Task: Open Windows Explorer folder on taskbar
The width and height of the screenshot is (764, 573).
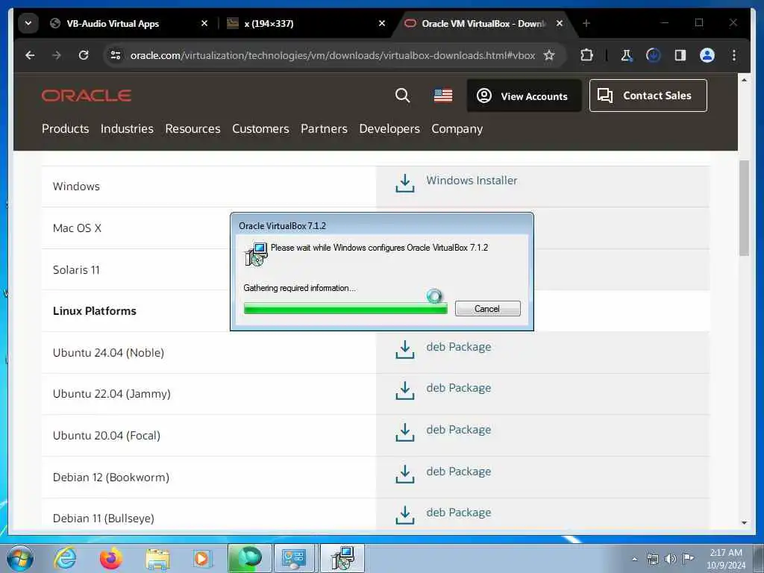Action: [157, 558]
